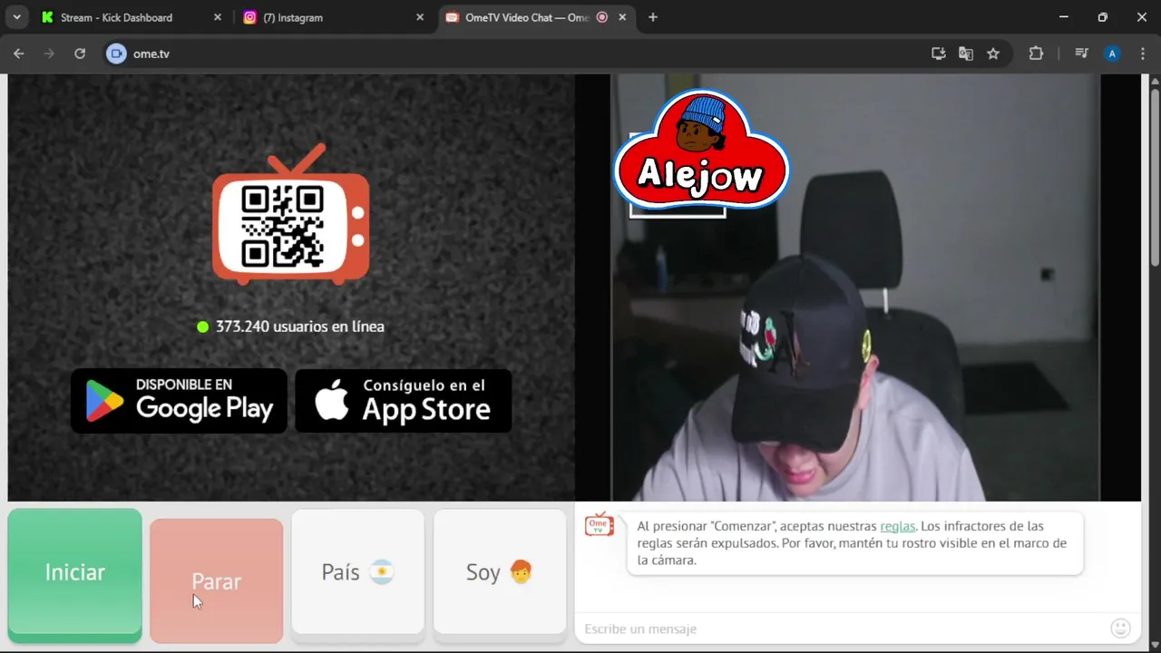Click the 373.240 usuarios en línea text
Image resolution: width=1161 pixels, height=653 pixels.
click(x=300, y=326)
